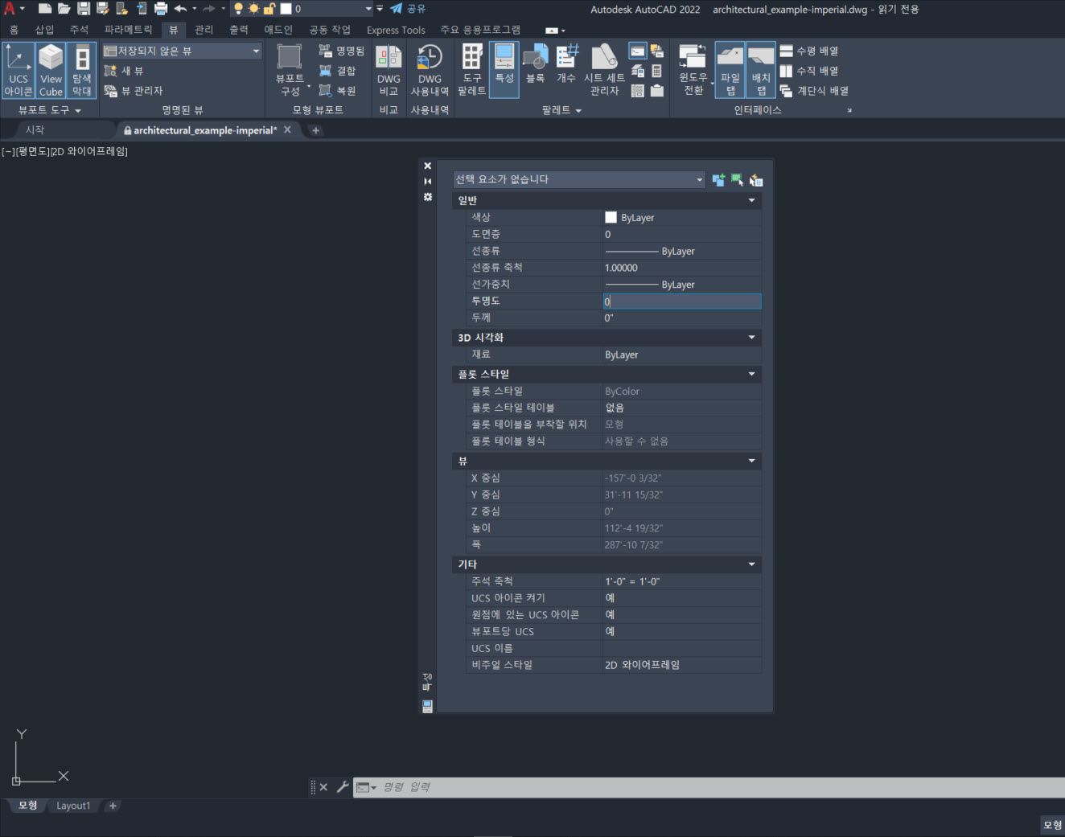Undo the last action with the arrow icon

pos(180,9)
